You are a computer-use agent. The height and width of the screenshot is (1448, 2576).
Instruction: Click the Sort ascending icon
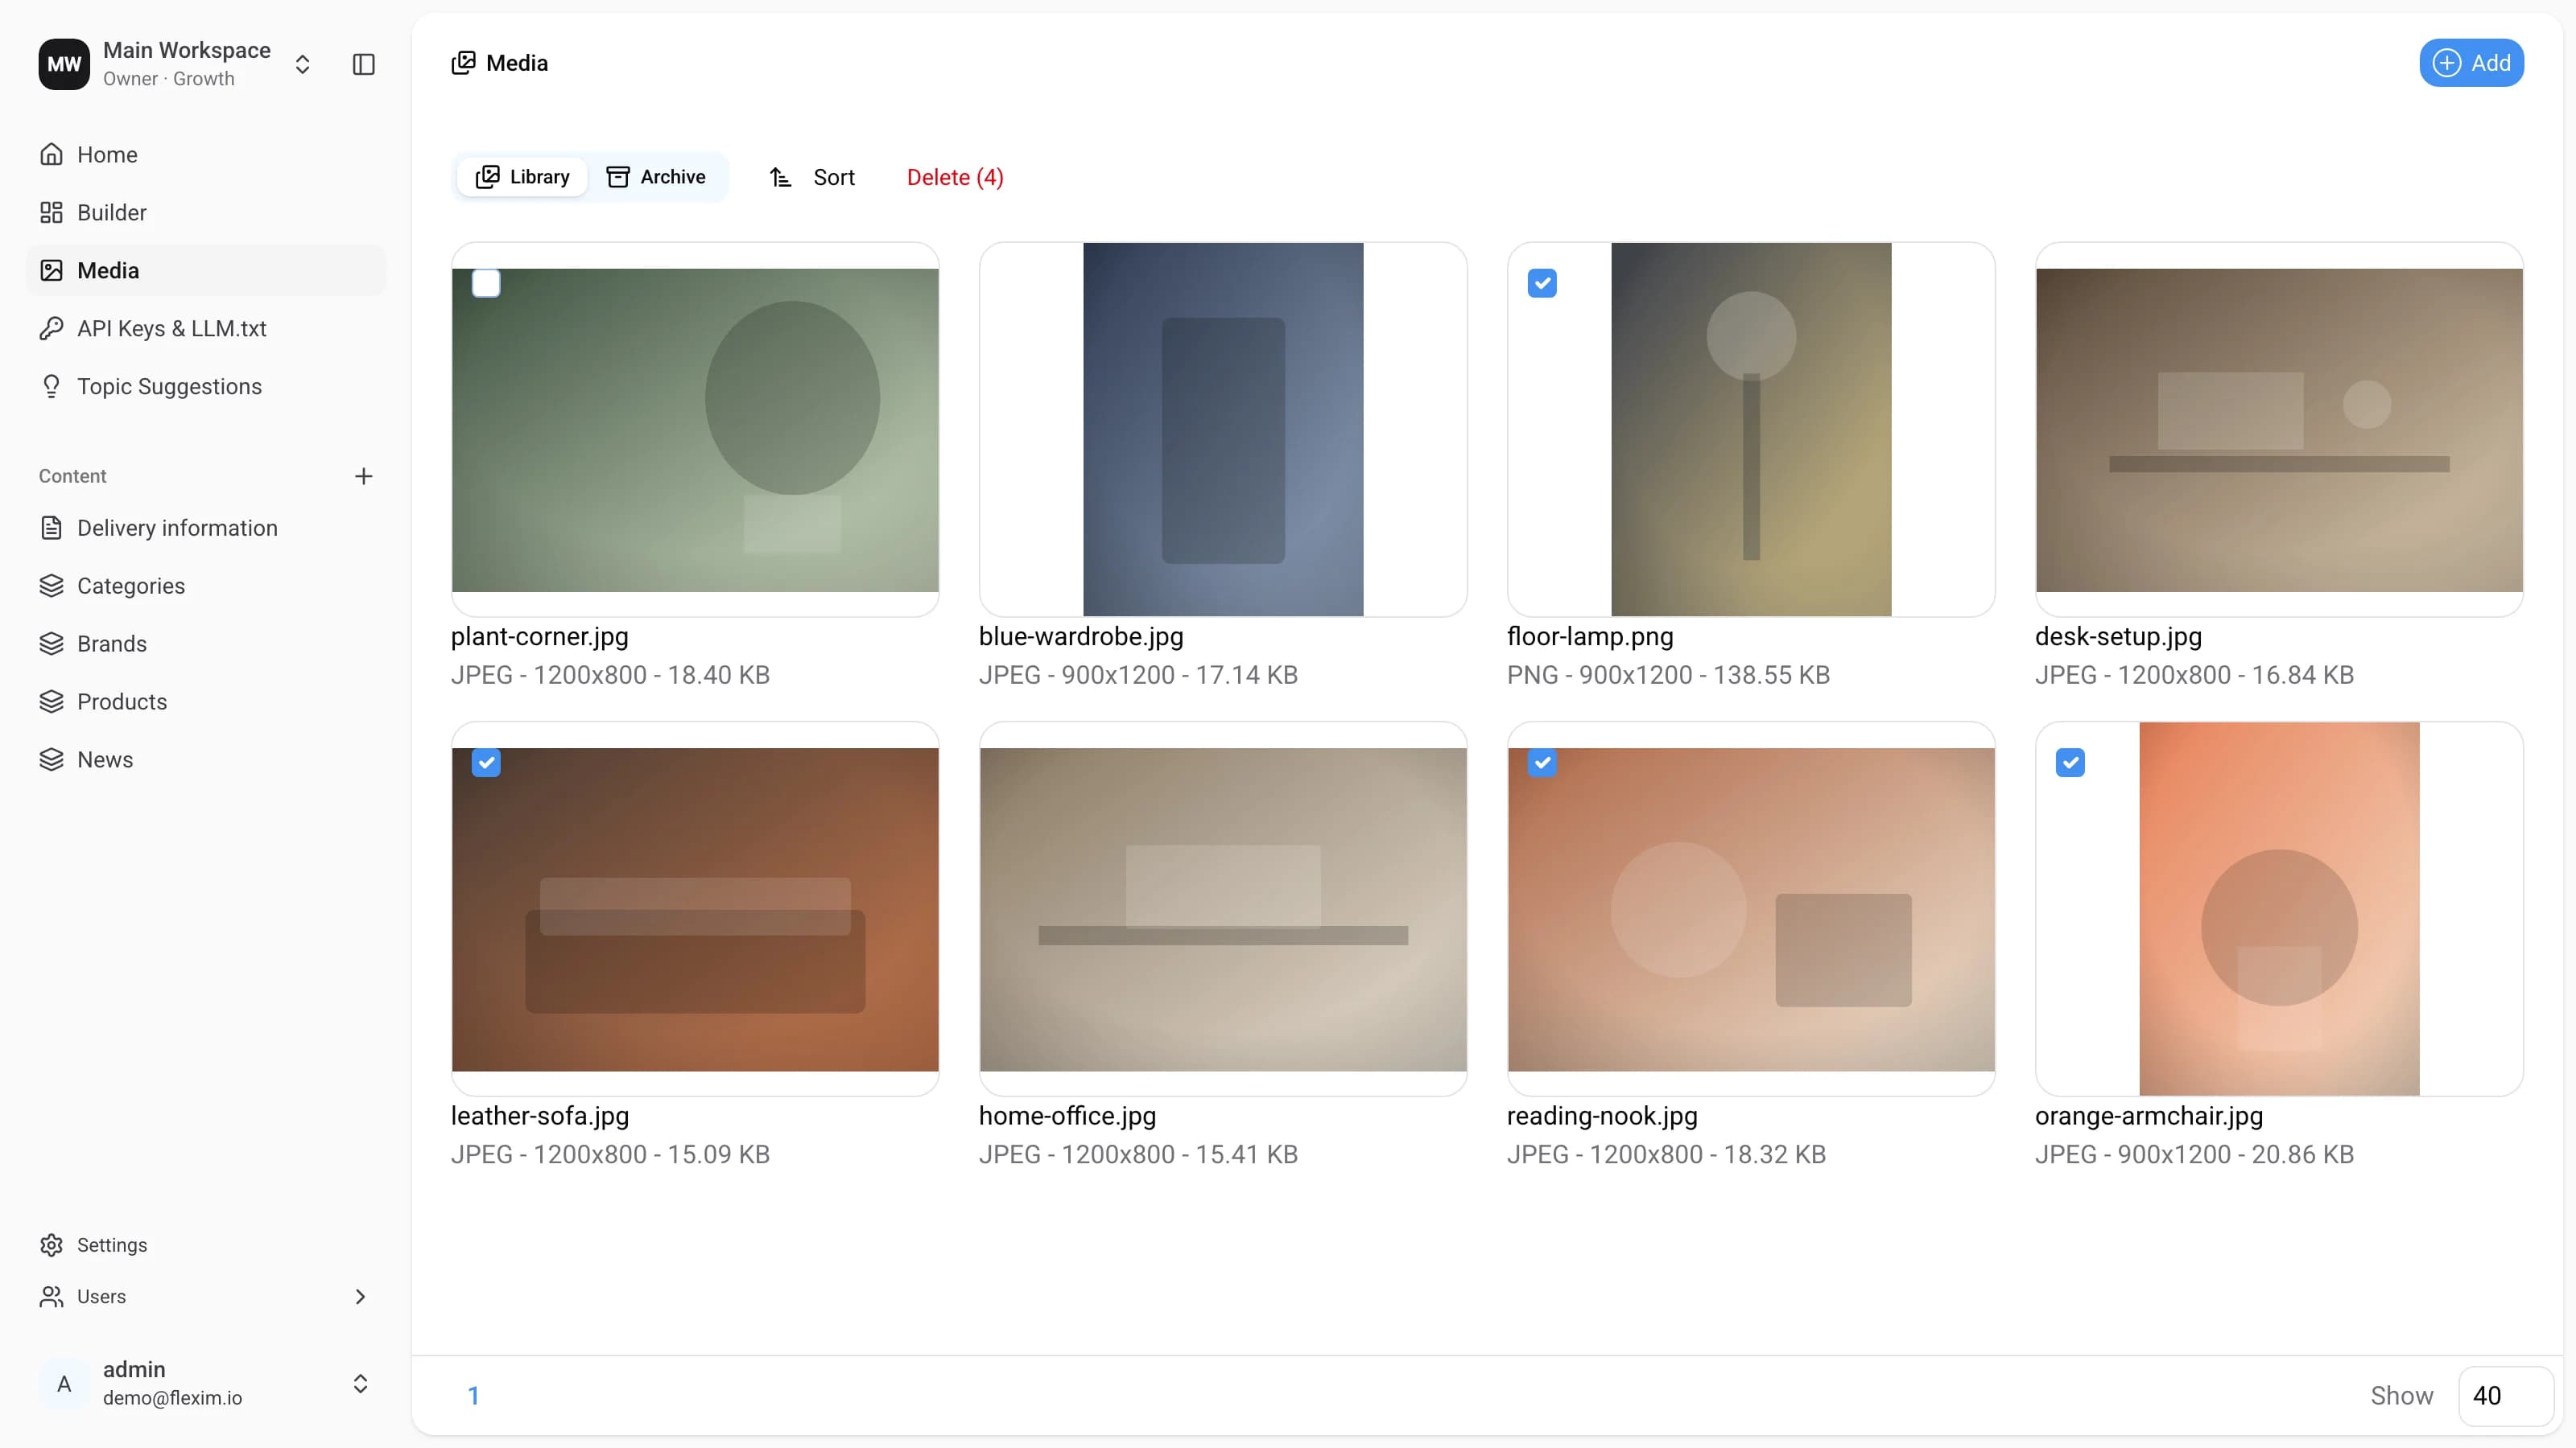click(781, 177)
